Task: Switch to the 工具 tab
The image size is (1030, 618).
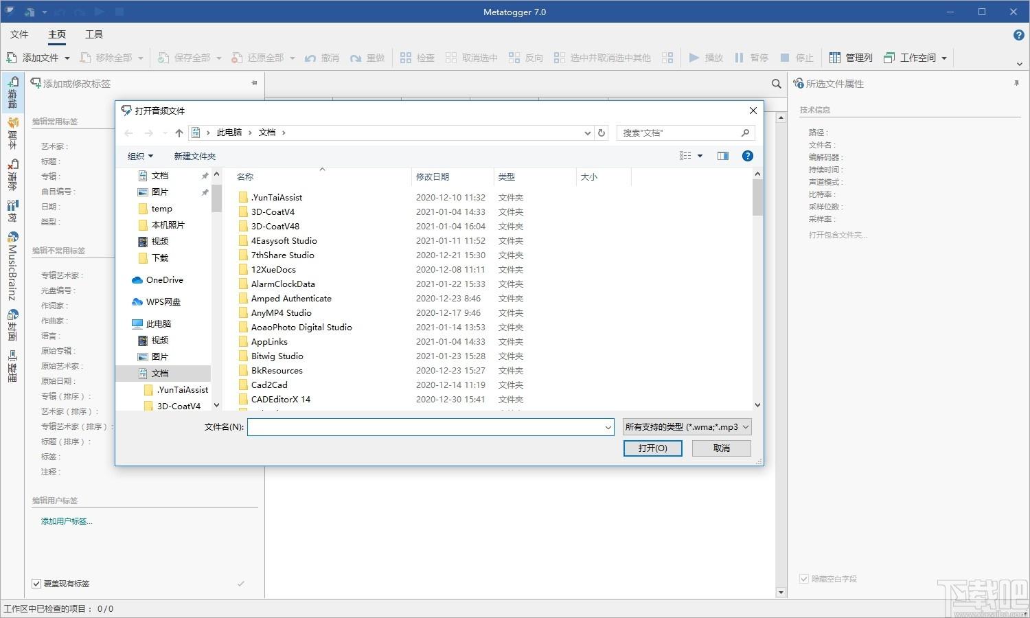Action: click(x=94, y=34)
